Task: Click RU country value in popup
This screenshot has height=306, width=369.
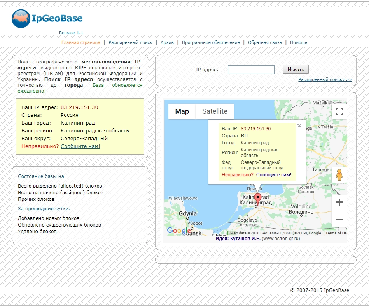Action: point(244,136)
